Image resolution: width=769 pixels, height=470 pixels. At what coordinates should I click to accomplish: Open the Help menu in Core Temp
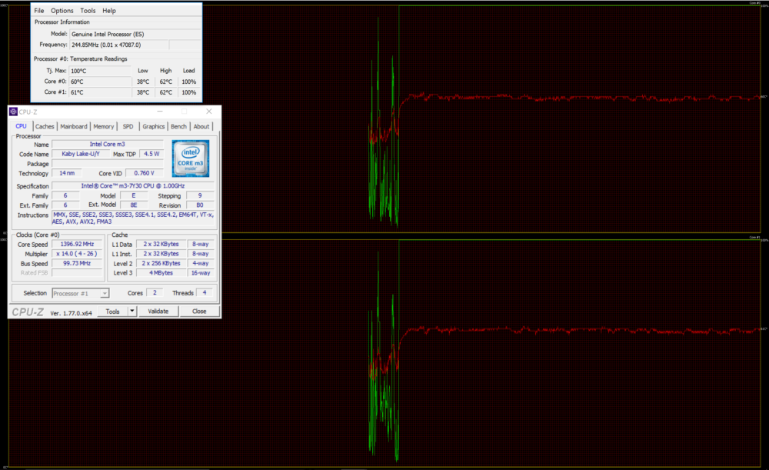coord(109,11)
